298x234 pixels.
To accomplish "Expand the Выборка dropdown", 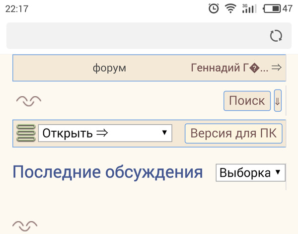I will point(250,172).
